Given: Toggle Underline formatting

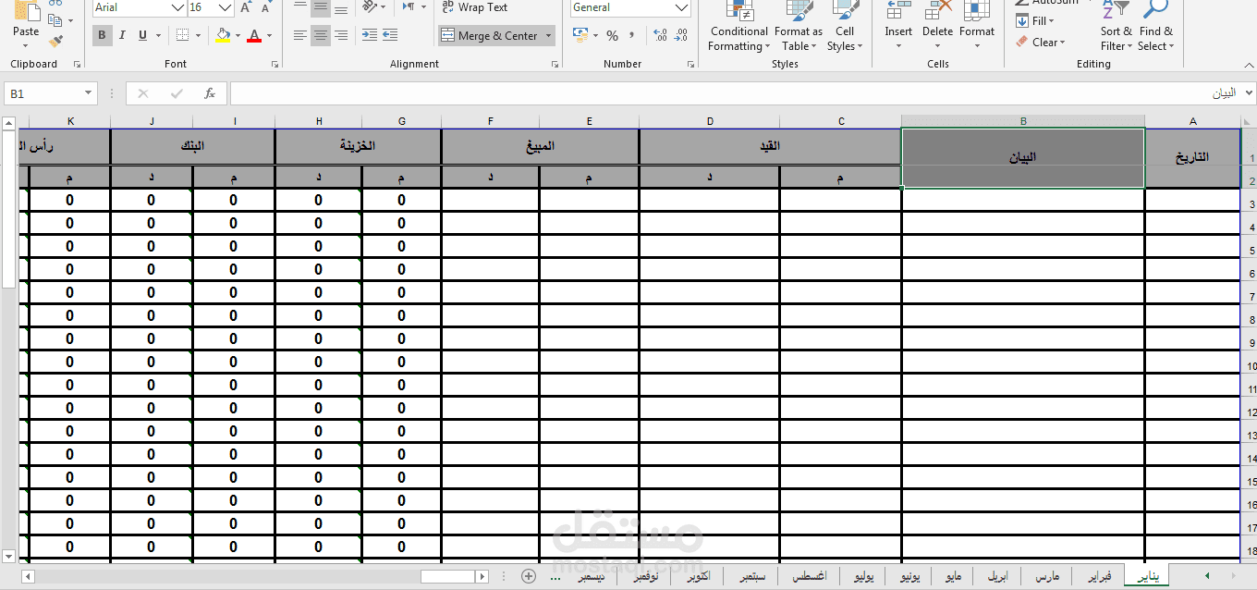Looking at the screenshot, I should coord(142,35).
